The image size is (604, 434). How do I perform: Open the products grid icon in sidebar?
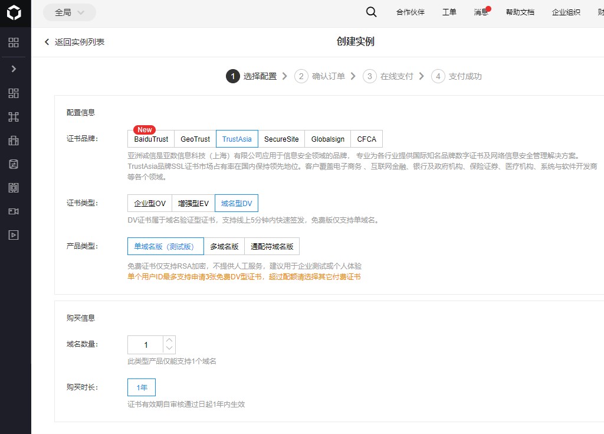(15, 43)
